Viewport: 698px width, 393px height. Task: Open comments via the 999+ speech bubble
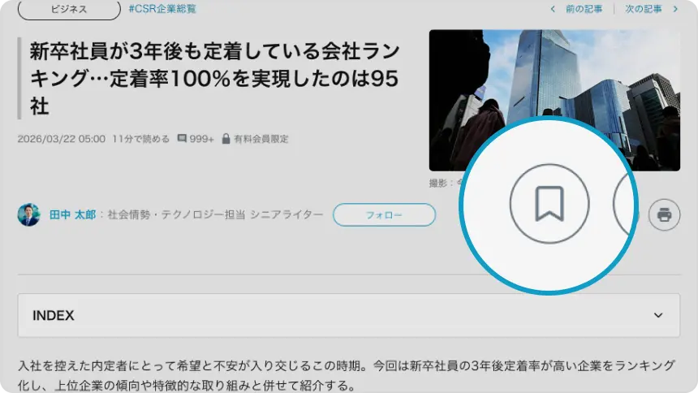(182, 139)
